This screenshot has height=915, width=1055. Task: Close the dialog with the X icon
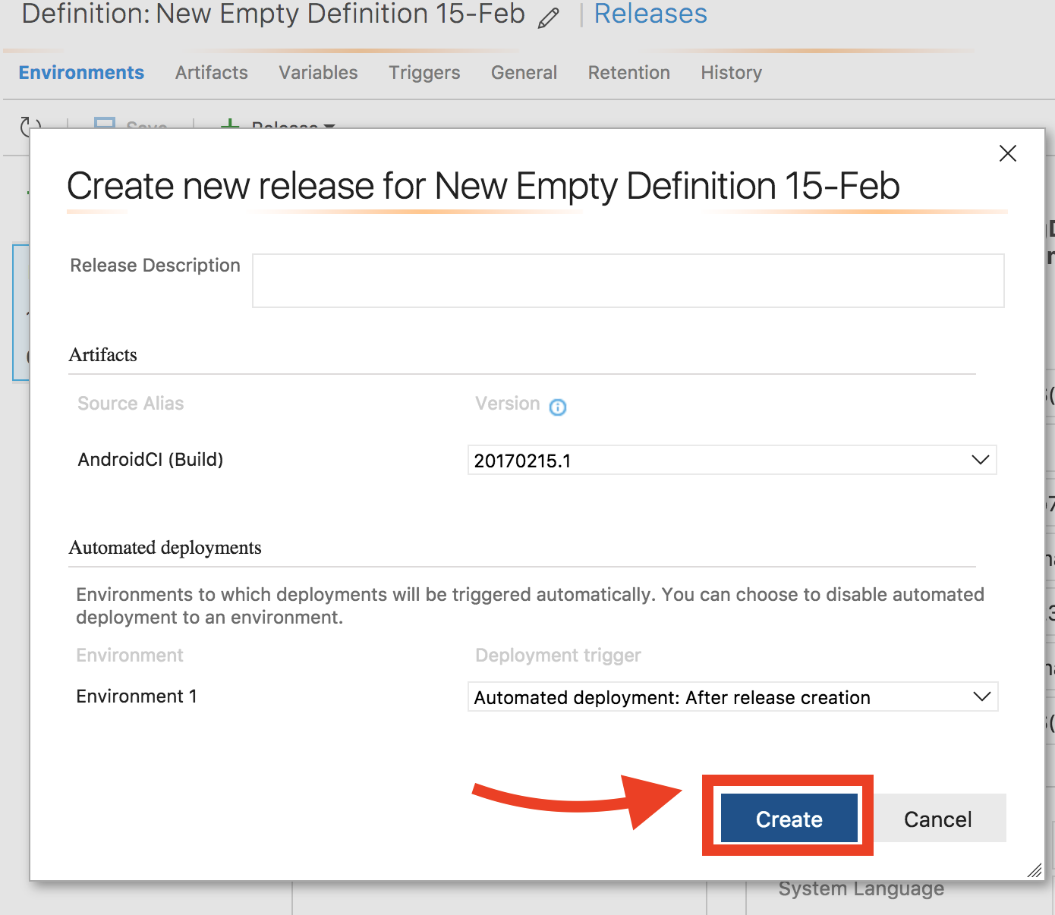point(1008,153)
